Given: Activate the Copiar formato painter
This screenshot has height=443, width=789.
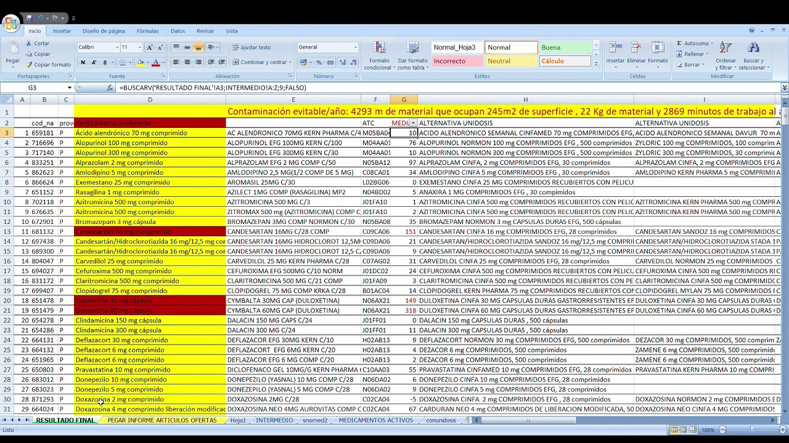Looking at the screenshot, I should (x=48, y=65).
